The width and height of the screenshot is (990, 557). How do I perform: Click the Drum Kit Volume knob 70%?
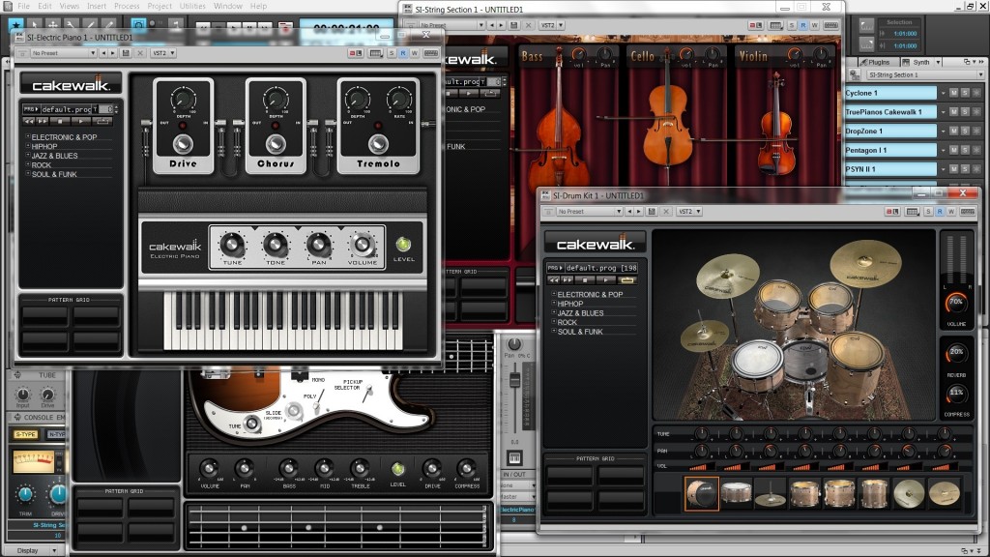coord(956,303)
